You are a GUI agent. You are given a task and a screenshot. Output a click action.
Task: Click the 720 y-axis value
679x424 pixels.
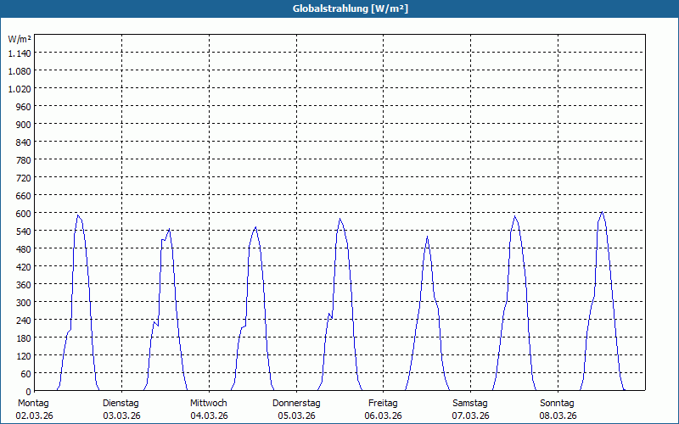click(x=24, y=178)
